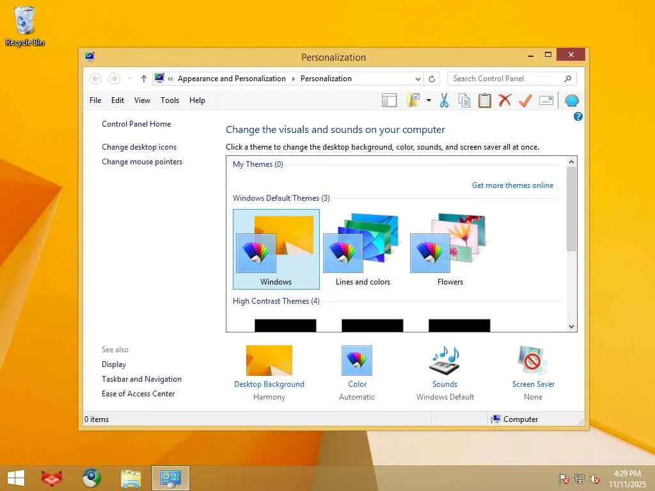Screen dimensions: 655x491
Task: Open the recent locations dropdown arrow
Action: (x=129, y=79)
